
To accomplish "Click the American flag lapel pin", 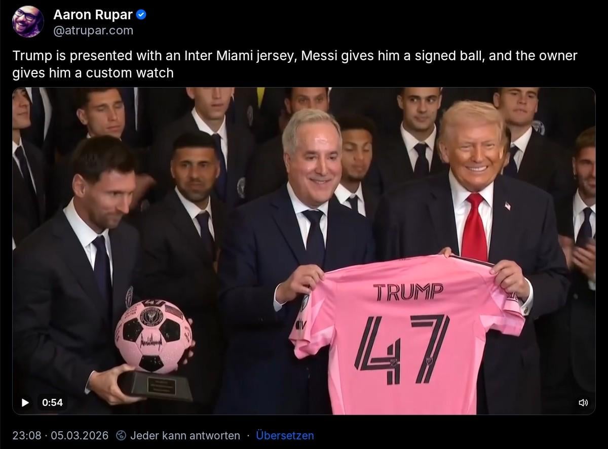I will 508,206.
